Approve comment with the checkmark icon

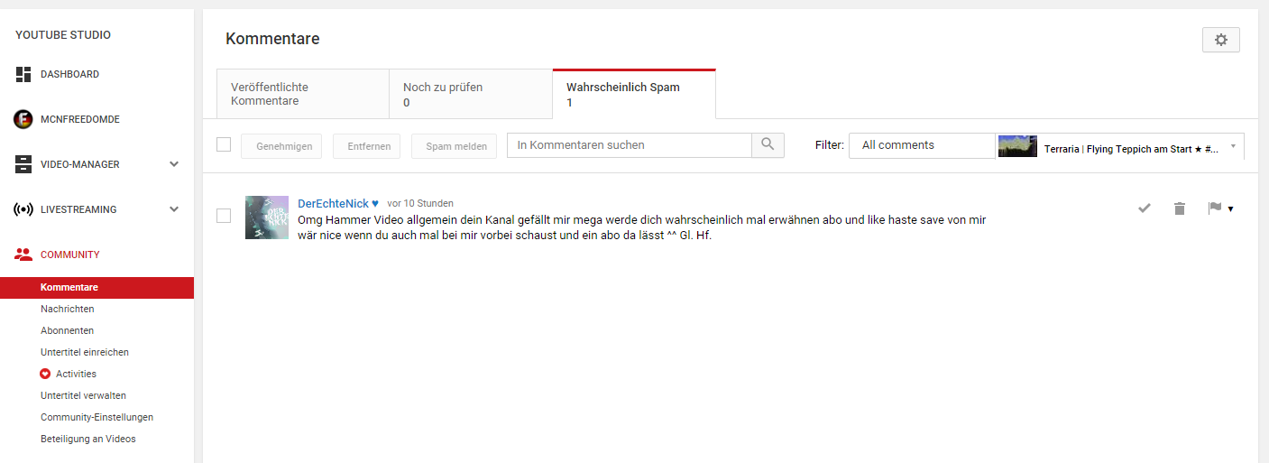point(1145,208)
